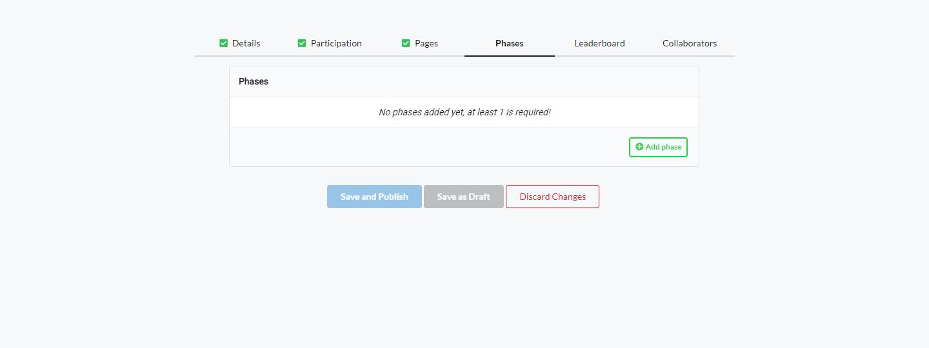Open the Leaderboard tab
Image resolution: width=929 pixels, height=348 pixels.
[599, 43]
